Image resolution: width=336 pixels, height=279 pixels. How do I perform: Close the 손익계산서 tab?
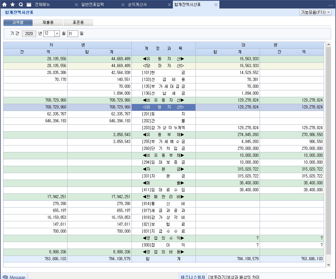click(123, 5)
